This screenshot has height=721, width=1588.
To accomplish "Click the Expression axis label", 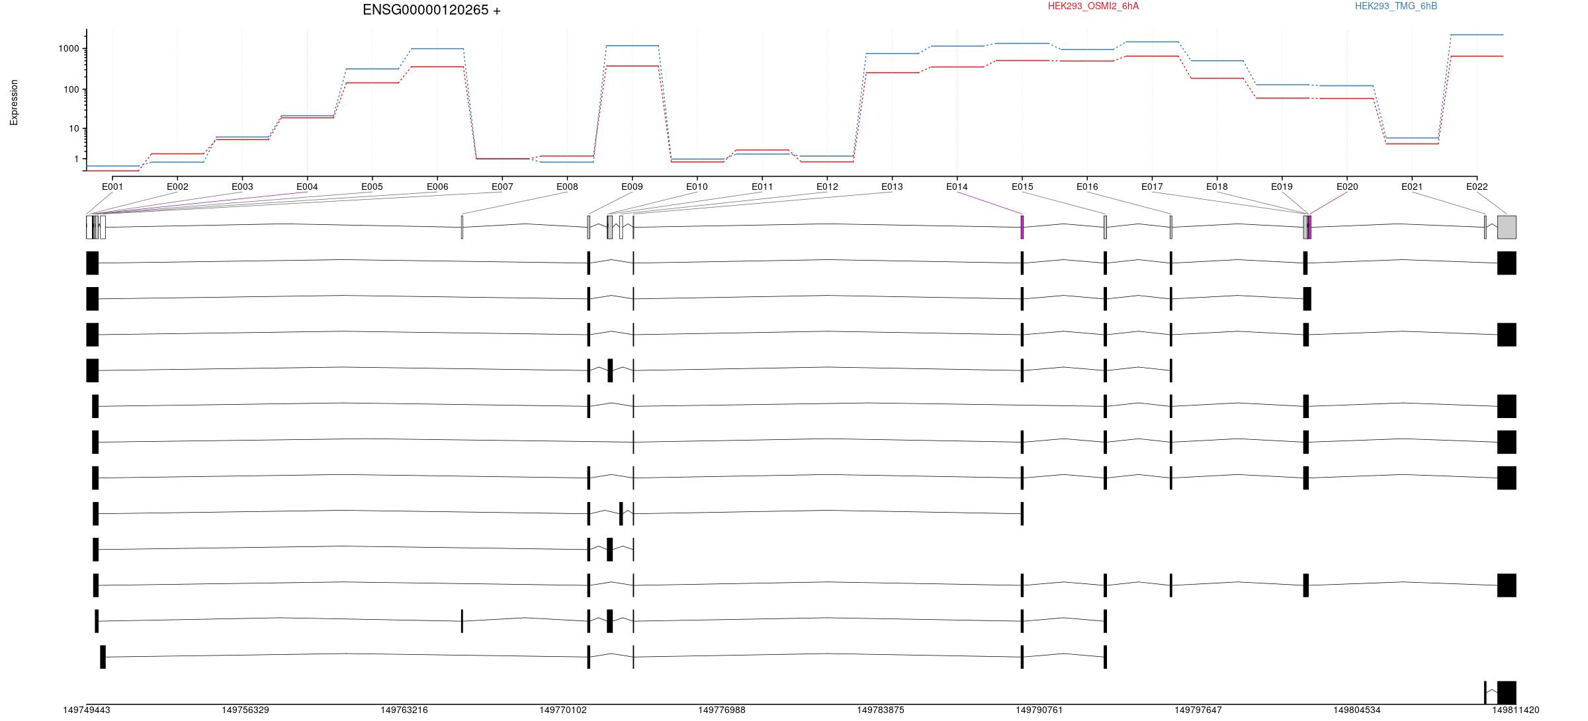I will [14, 103].
